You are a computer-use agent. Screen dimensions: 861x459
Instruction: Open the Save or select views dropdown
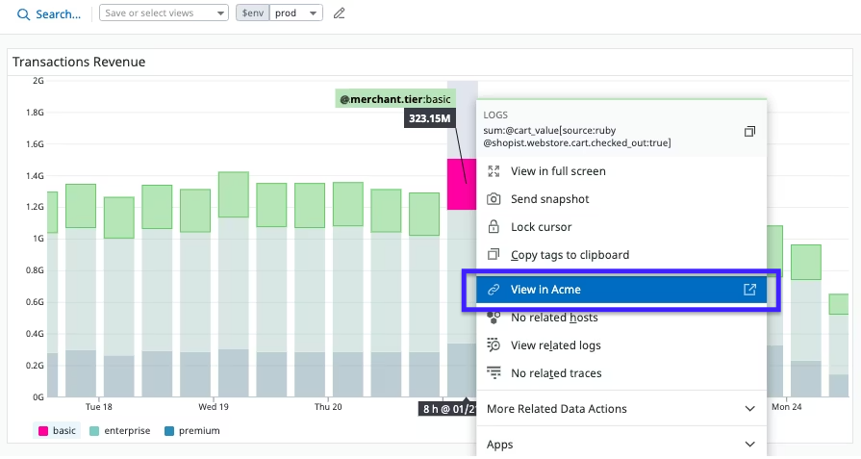click(165, 13)
